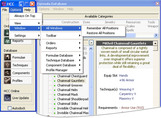Click Weaving V technique link
This screenshot has width=161, height=118.
127,89
